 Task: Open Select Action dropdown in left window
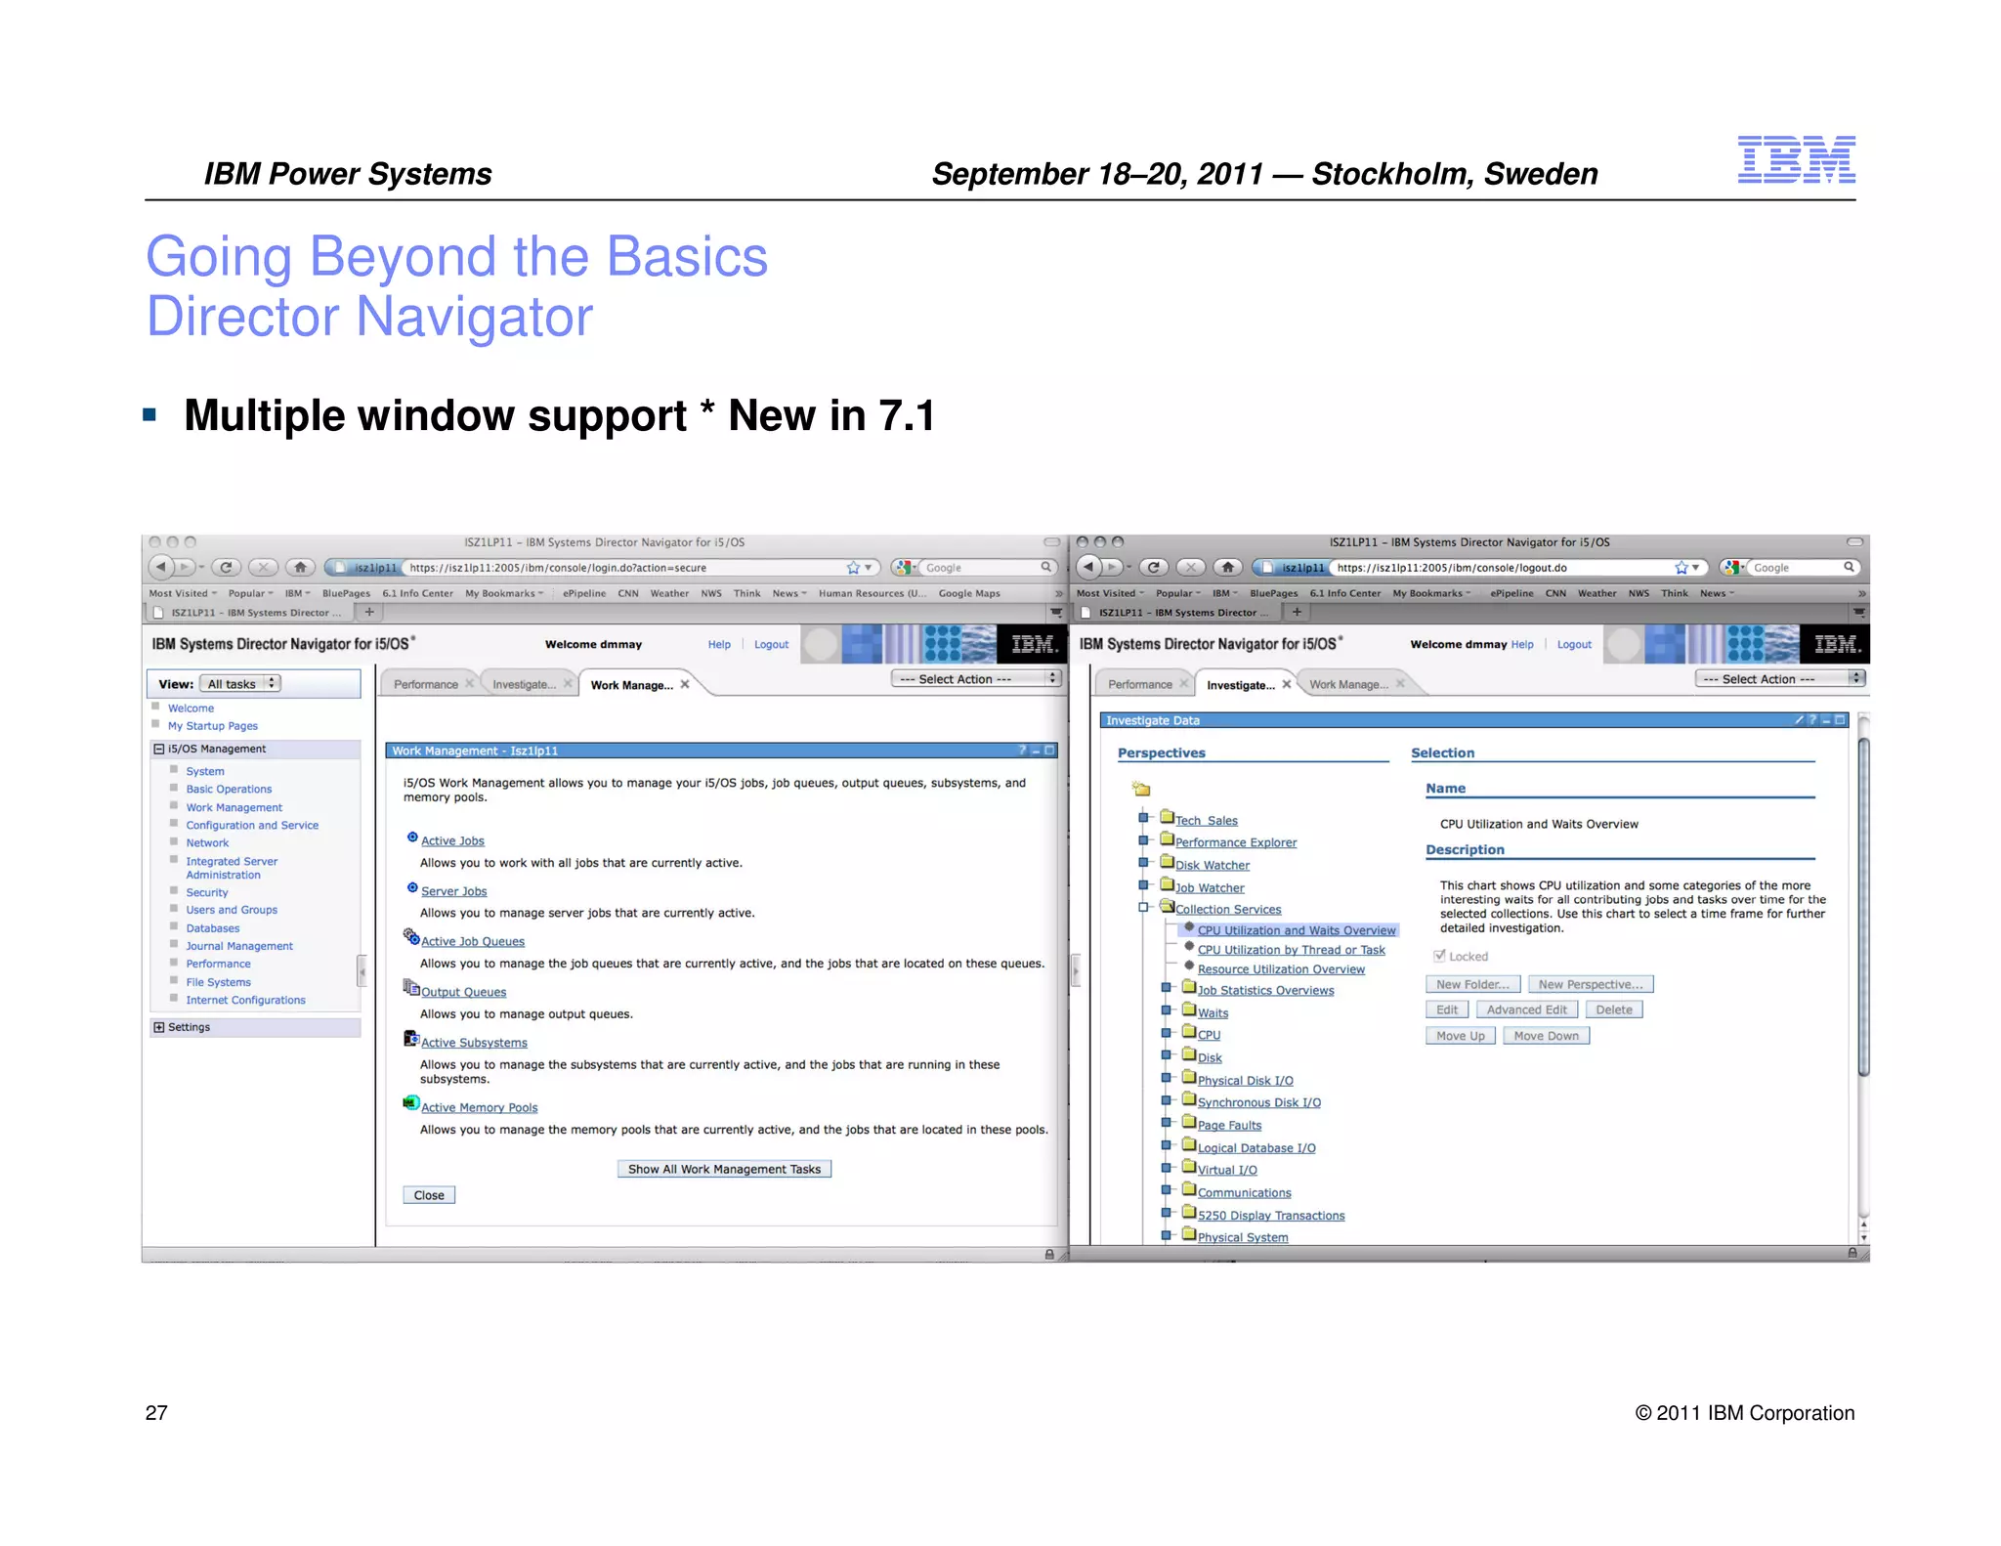tap(976, 678)
